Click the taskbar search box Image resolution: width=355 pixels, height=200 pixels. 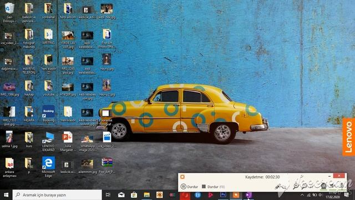pos(57,195)
